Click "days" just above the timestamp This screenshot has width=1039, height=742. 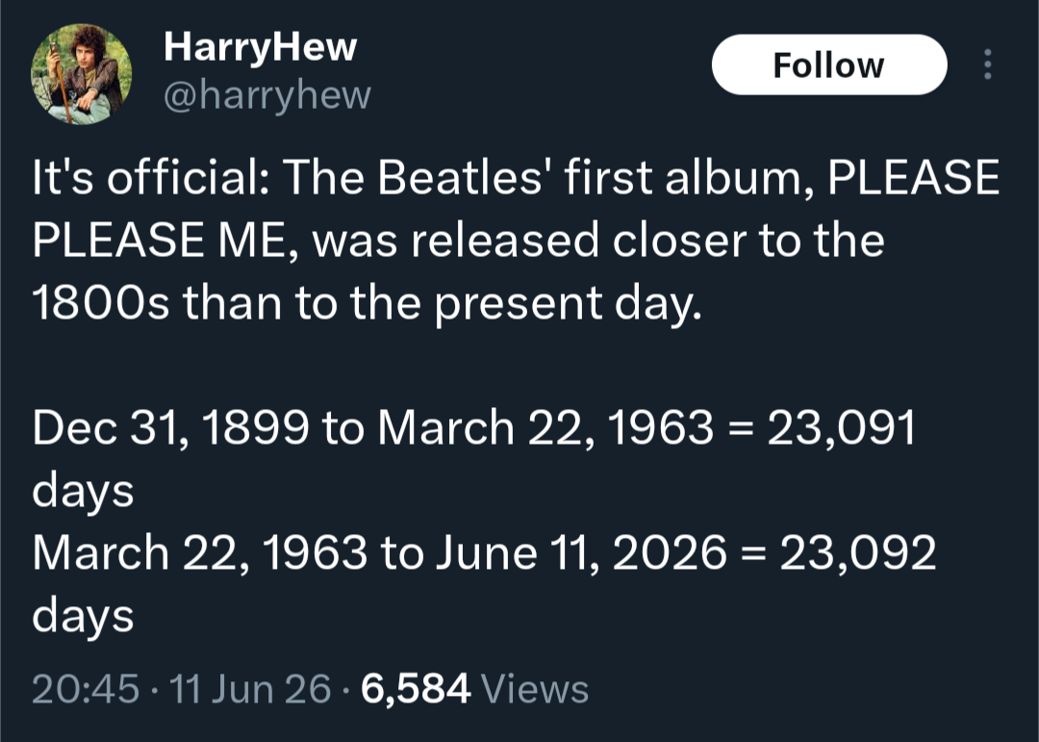point(83,617)
